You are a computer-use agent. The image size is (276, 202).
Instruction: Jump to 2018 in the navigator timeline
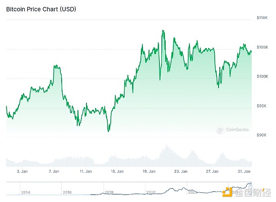click(x=109, y=192)
